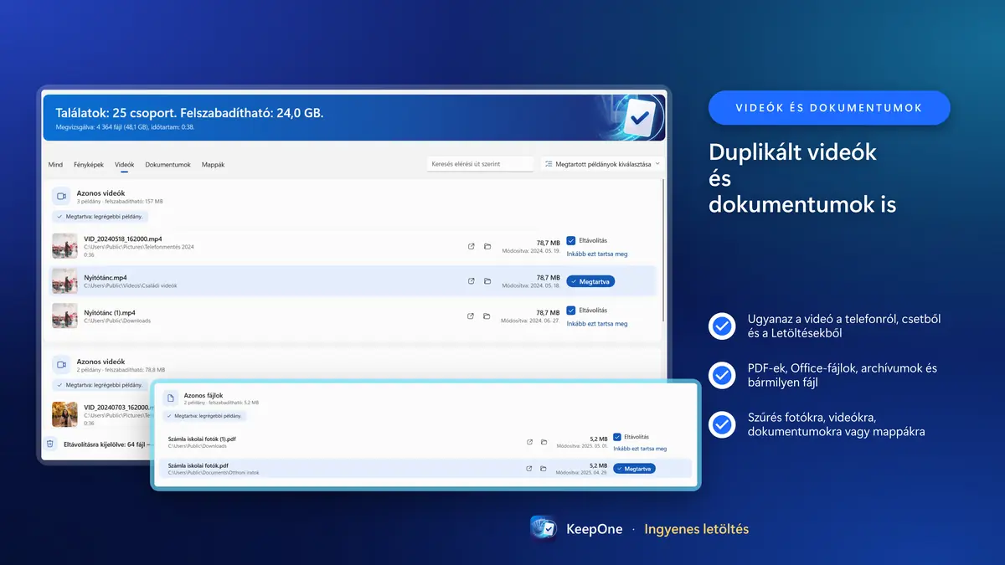Open Nyitótánc (1).mp4 with its launch icon
The image size is (1005, 565).
pos(471,316)
